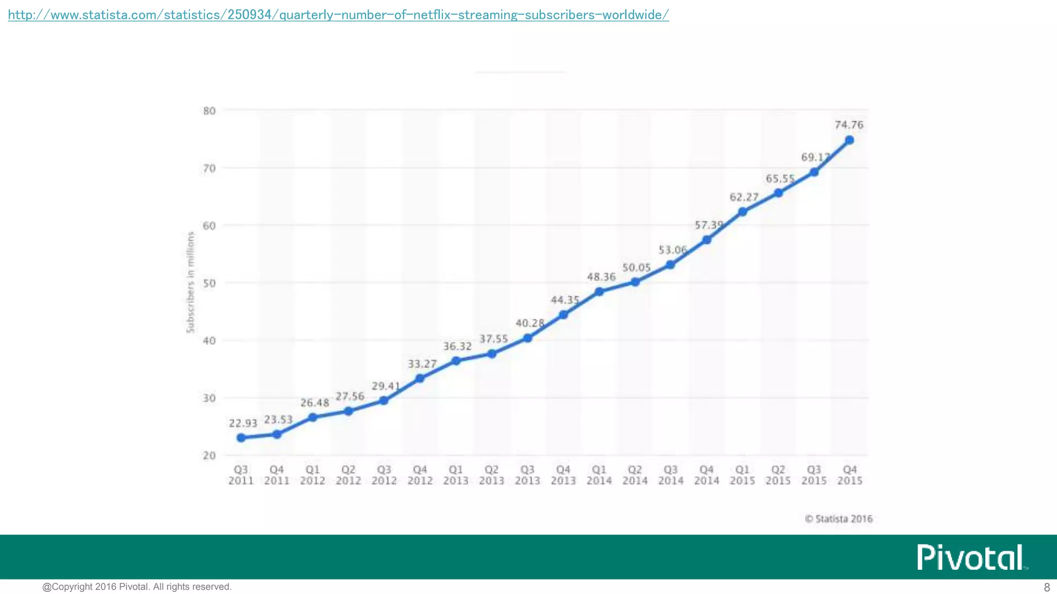Click the Copyright 2016 Pivotal footer text
The height and width of the screenshot is (594, 1057).
coord(137,587)
